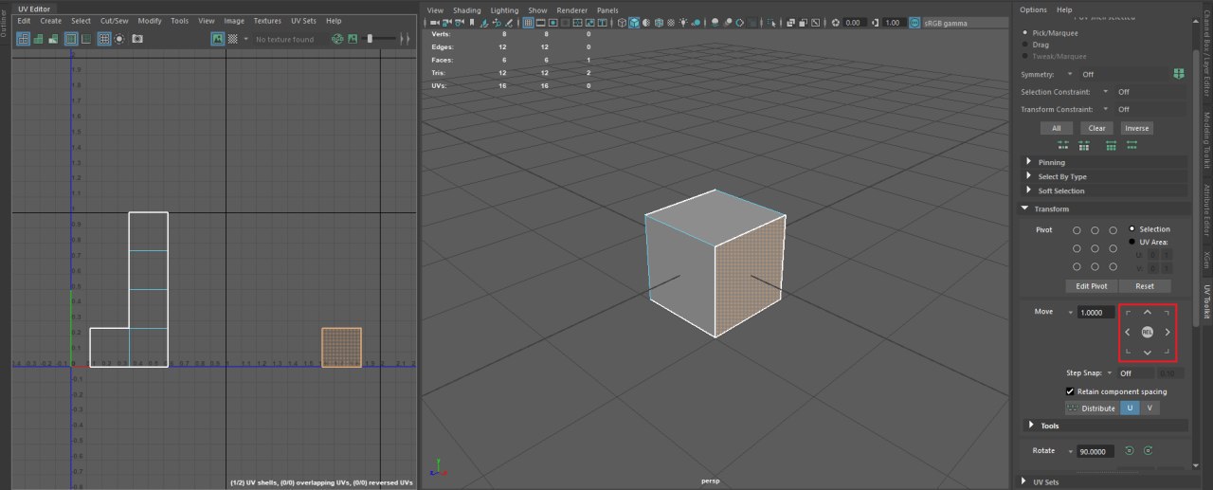The height and width of the screenshot is (490, 1213).
Task: Click the gamma icon beside 1.00
Action: pos(876,22)
